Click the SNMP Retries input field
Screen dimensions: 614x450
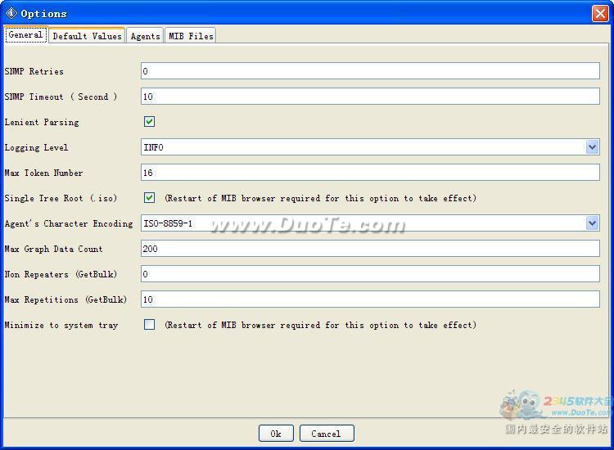click(x=370, y=71)
